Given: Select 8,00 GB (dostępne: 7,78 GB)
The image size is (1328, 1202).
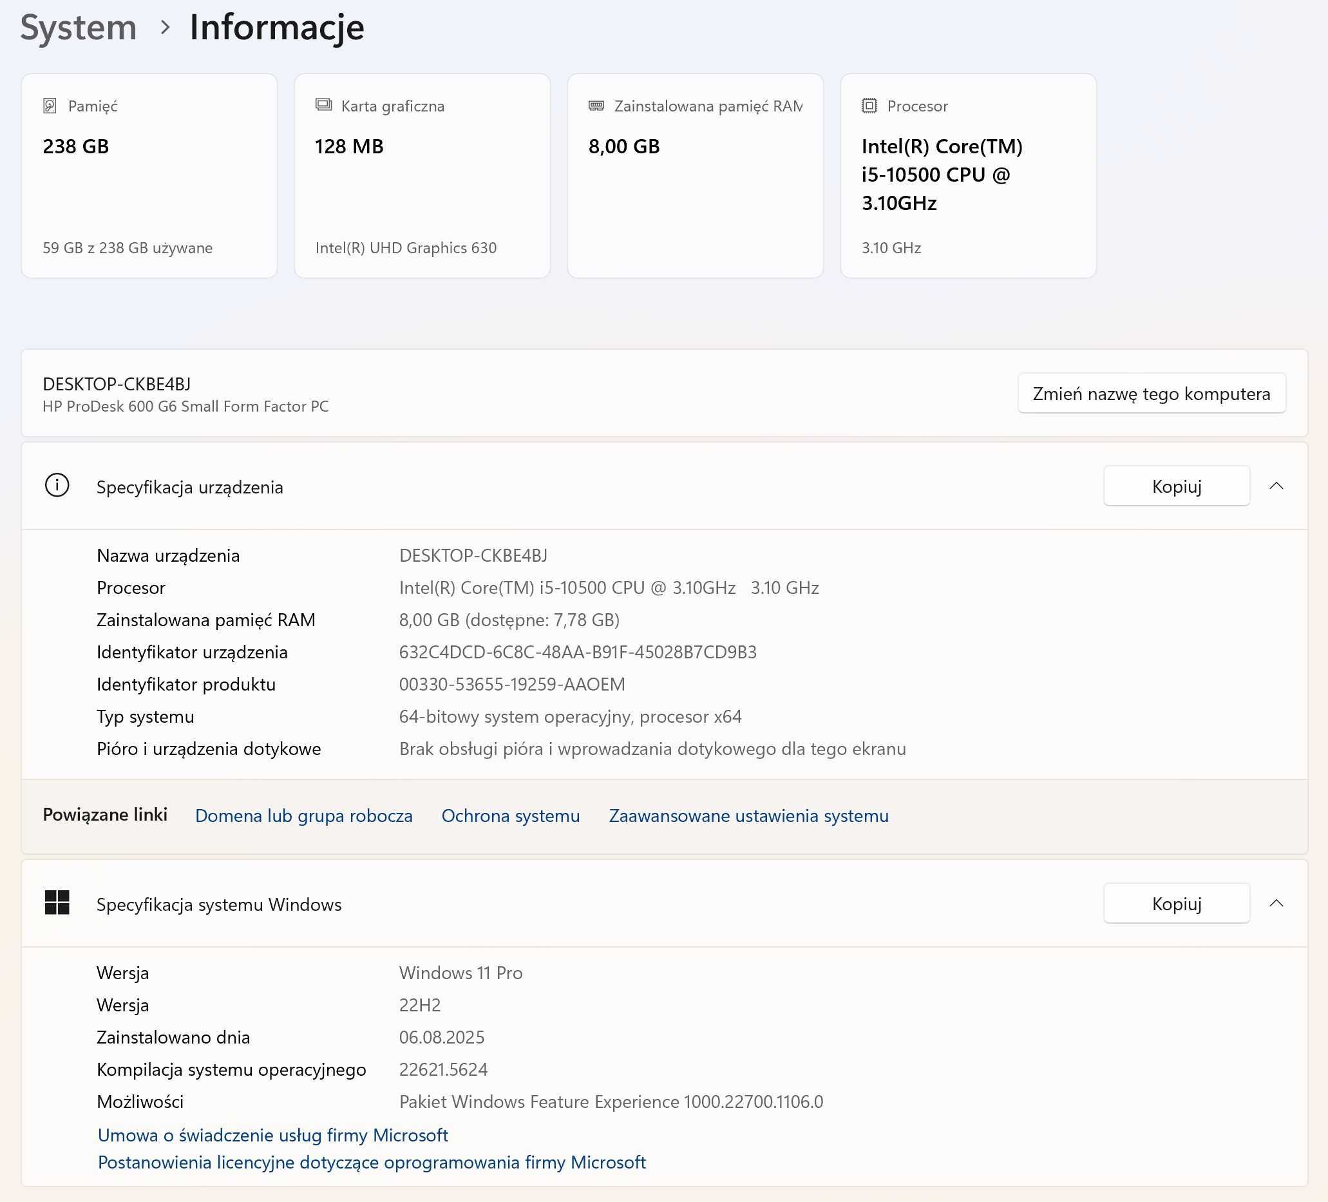Looking at the screenshot, I should coord(509,620).
